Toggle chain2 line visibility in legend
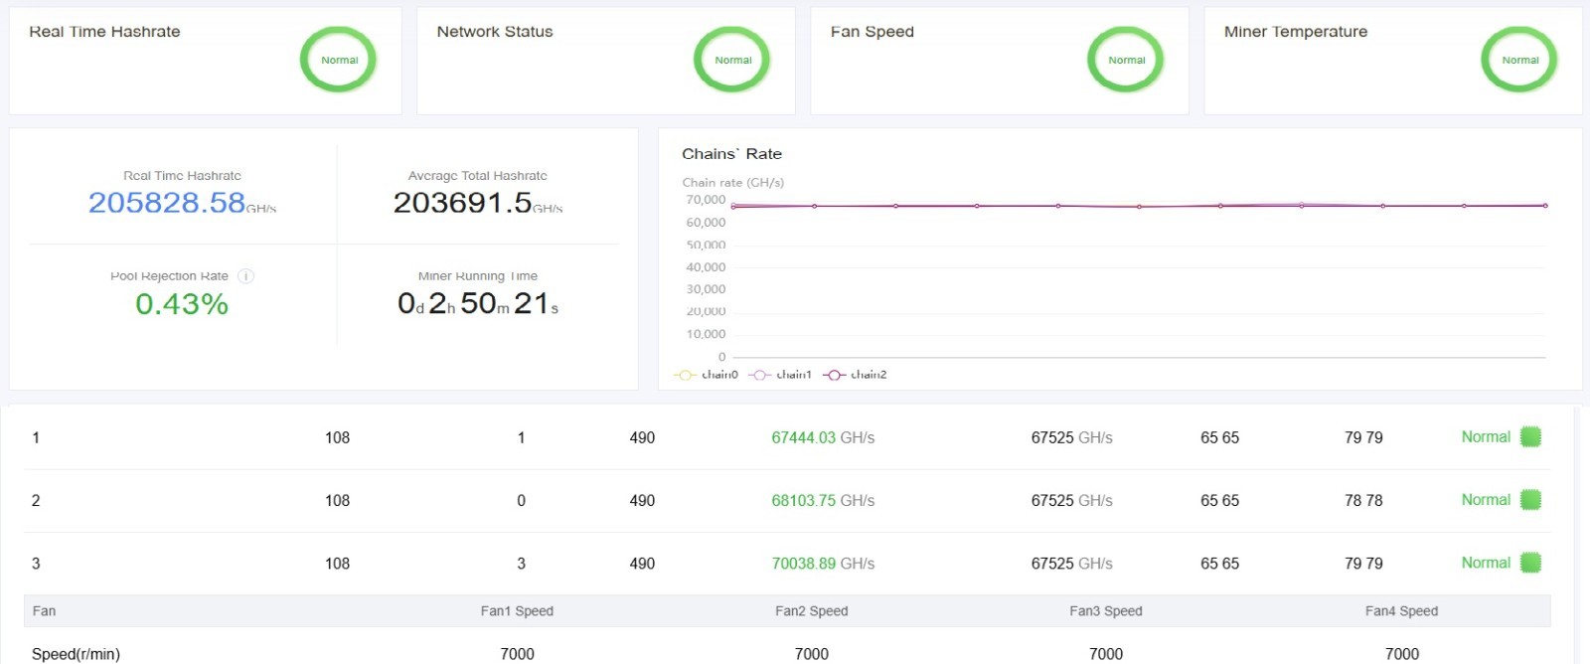Image resolution: width=1590 pixels, height=664 pixels. pyautogui.click(x=856, y=375)
